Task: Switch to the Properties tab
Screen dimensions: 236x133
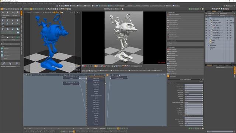Action: pyautogui.click(x=209, y=65)
